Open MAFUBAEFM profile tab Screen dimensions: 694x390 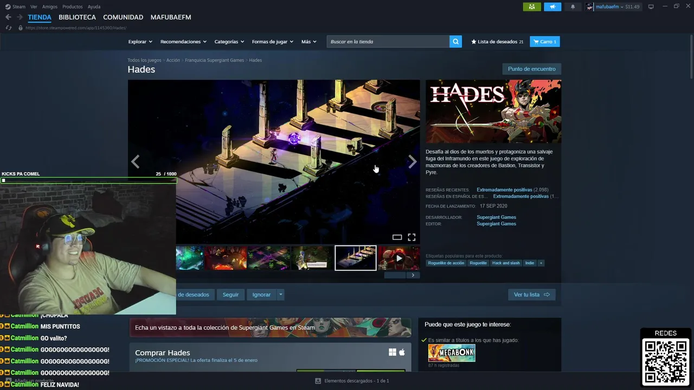171,17
